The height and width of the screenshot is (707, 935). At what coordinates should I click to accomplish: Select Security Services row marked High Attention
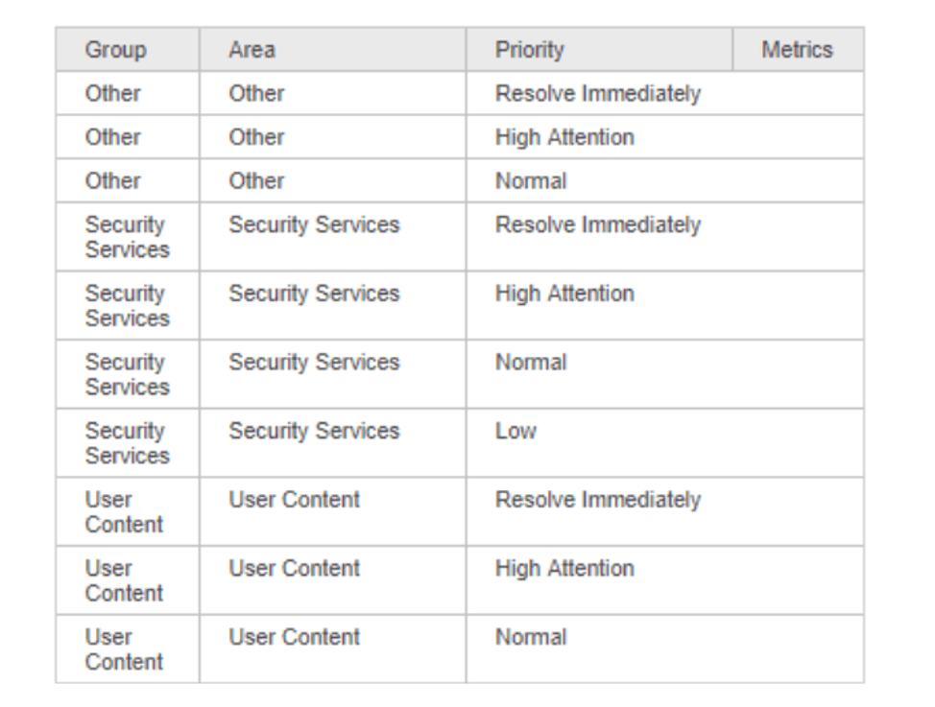tap(460, 305)
